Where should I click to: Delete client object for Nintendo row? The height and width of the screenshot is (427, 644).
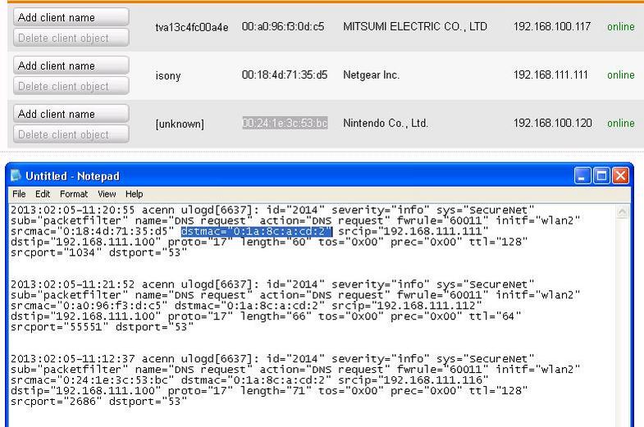tap(71, 134)
